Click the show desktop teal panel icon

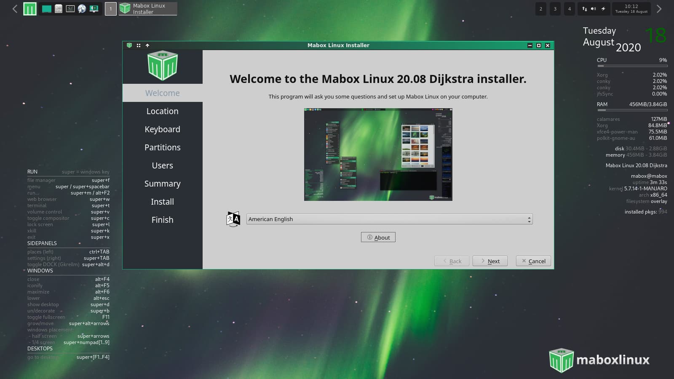47,9
